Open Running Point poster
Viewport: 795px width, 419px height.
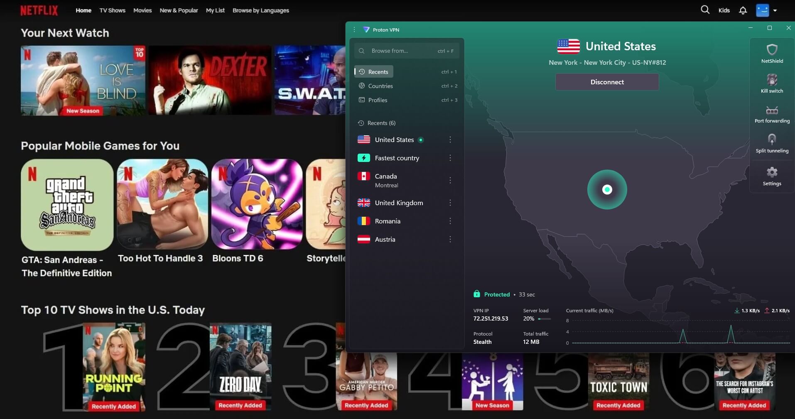pos(114,367)
